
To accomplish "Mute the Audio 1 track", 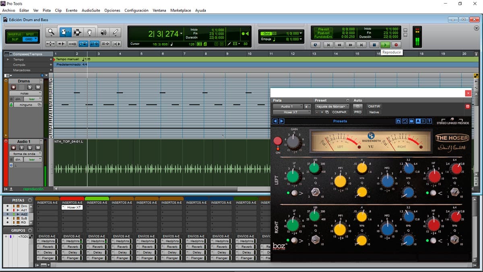I will click(x=38, y=147).
